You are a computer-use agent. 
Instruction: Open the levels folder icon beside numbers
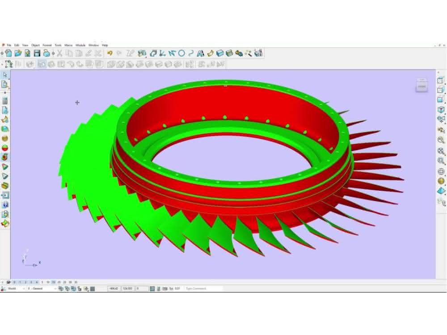click(8, 282)
